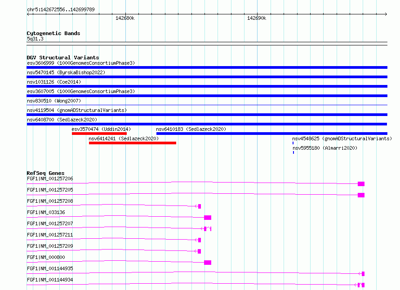Select the FGF1|NM_000800 transcript label
400x290 pixels.
pyautogui.click(x=46, y=257)
